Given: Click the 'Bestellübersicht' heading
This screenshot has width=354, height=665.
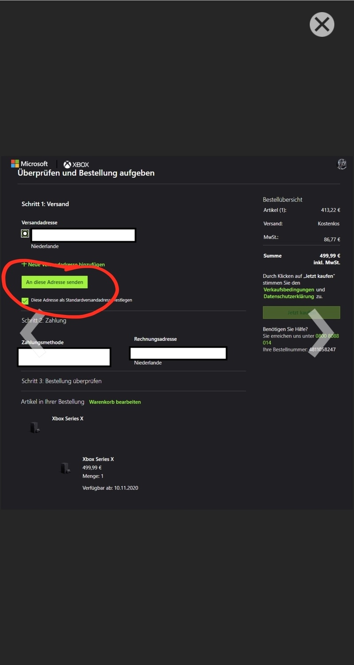Looking at the screenshot, I should point(283,199).
